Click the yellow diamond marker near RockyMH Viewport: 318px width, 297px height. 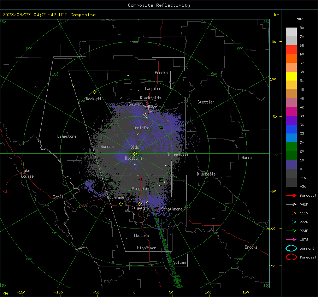point(94,92)
